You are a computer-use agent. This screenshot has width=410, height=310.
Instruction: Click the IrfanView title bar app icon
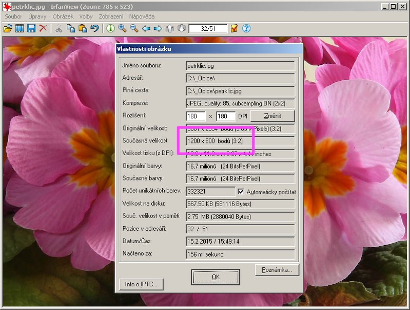[x=7, y=6]
